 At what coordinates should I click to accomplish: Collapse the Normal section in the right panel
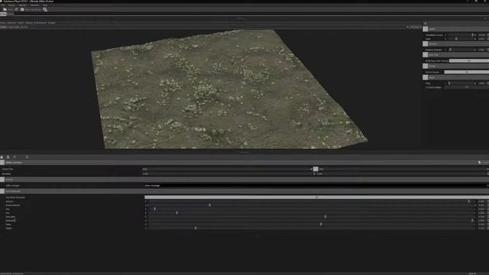point(426,66)
